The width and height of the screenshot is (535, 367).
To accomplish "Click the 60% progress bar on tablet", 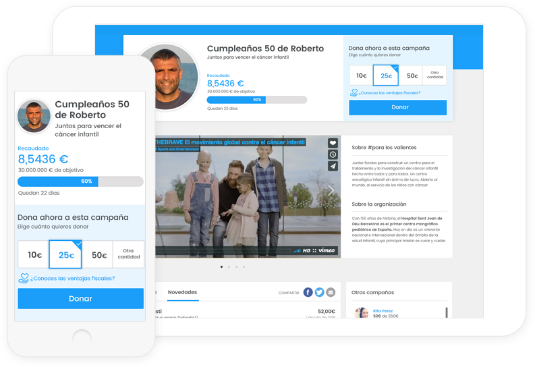I will (x=257, y=100).
